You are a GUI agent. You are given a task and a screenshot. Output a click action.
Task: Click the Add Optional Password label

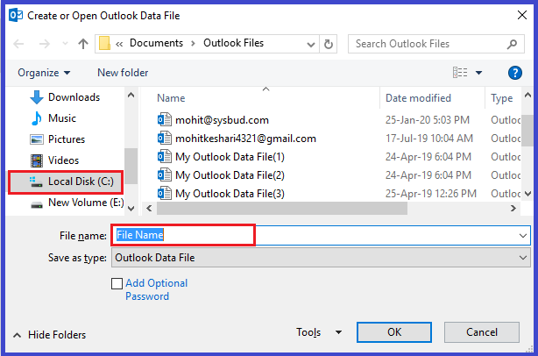pos(157,289)
